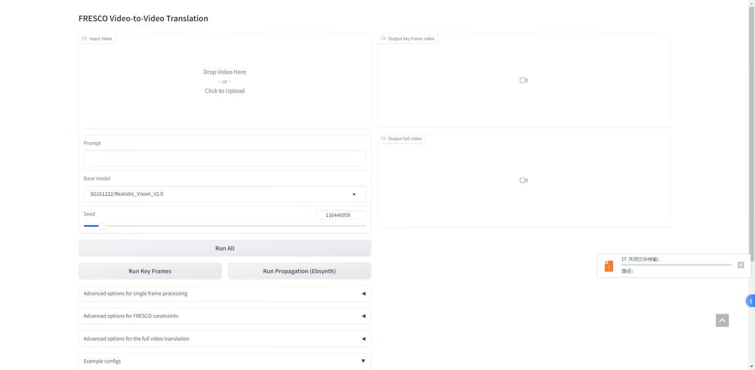Click the video placeholder icon in Output full video
The height and width of the screenshot is (370, 755).
click(x=523, y=180)
